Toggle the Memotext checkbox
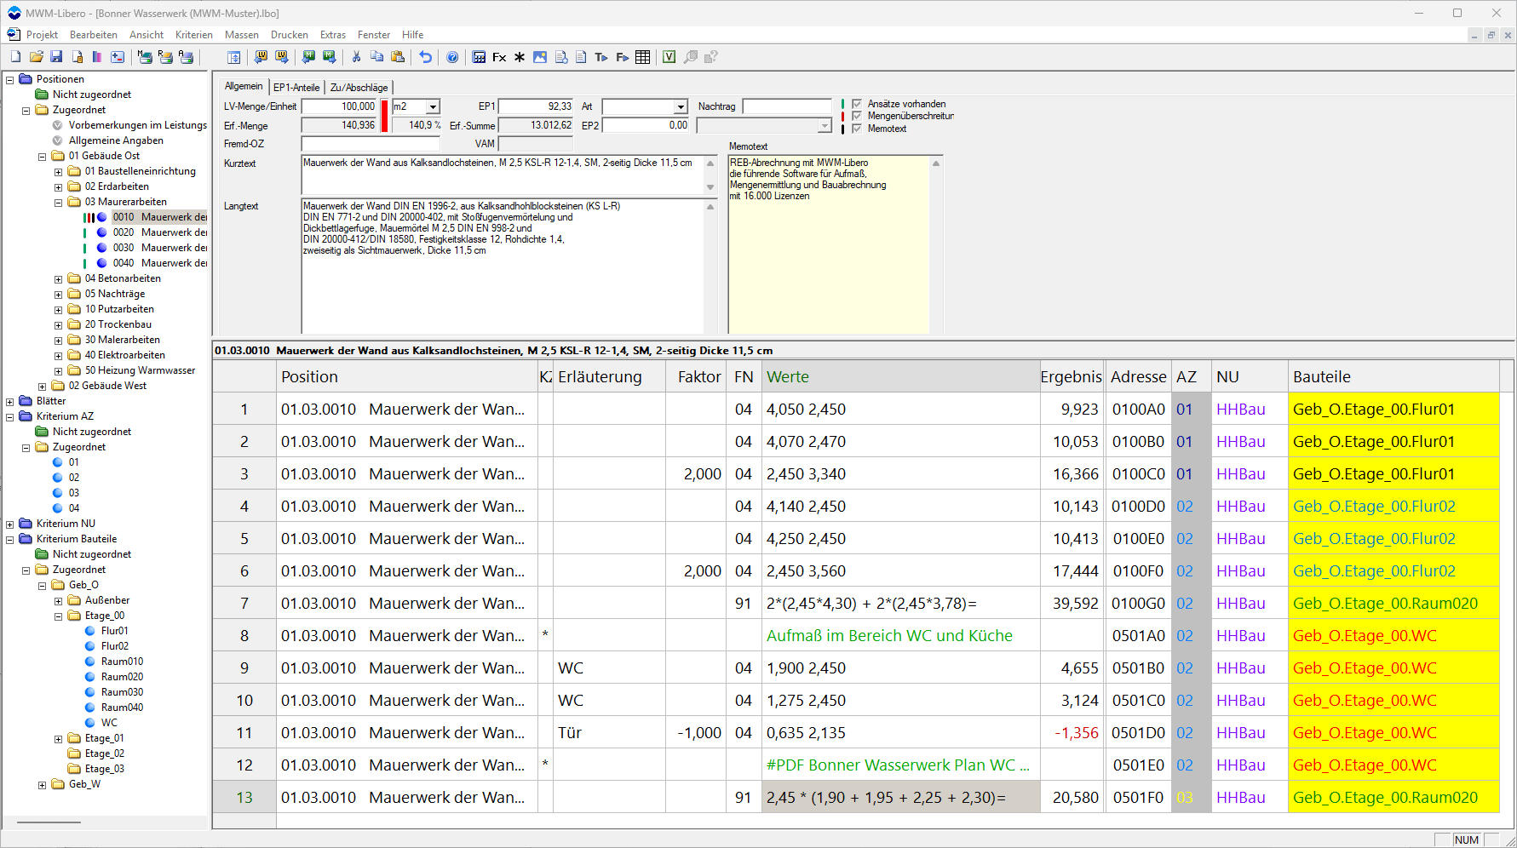The image size is (1517, 848). point(857,129)
